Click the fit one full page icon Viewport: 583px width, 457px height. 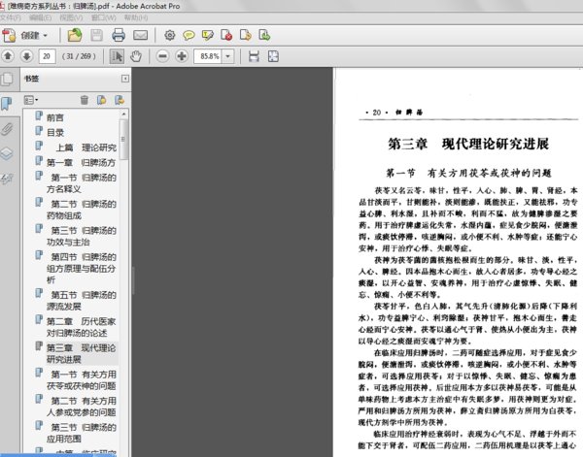[x=273, y=56]
